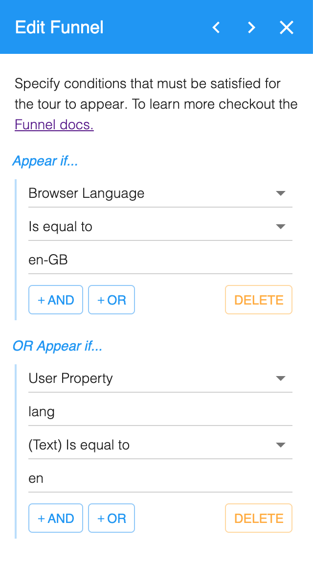The width and height of the screenshot is (313, 568).
Task: Delete the Browser Language condition
Action: pyautogui.click(x=259, y=300)
